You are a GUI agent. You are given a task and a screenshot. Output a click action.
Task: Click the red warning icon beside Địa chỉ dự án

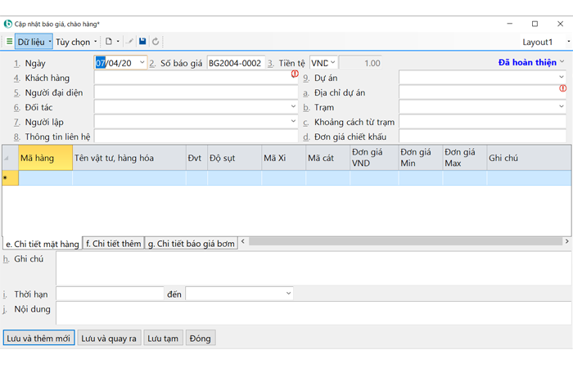(562, 88)
